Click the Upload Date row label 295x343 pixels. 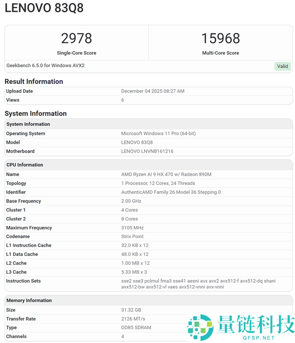click(x=20, y=91)
